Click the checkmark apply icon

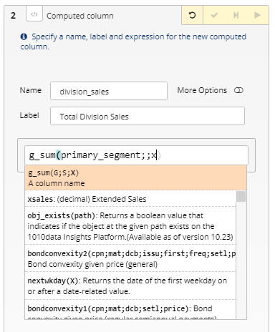click(214, 15)
